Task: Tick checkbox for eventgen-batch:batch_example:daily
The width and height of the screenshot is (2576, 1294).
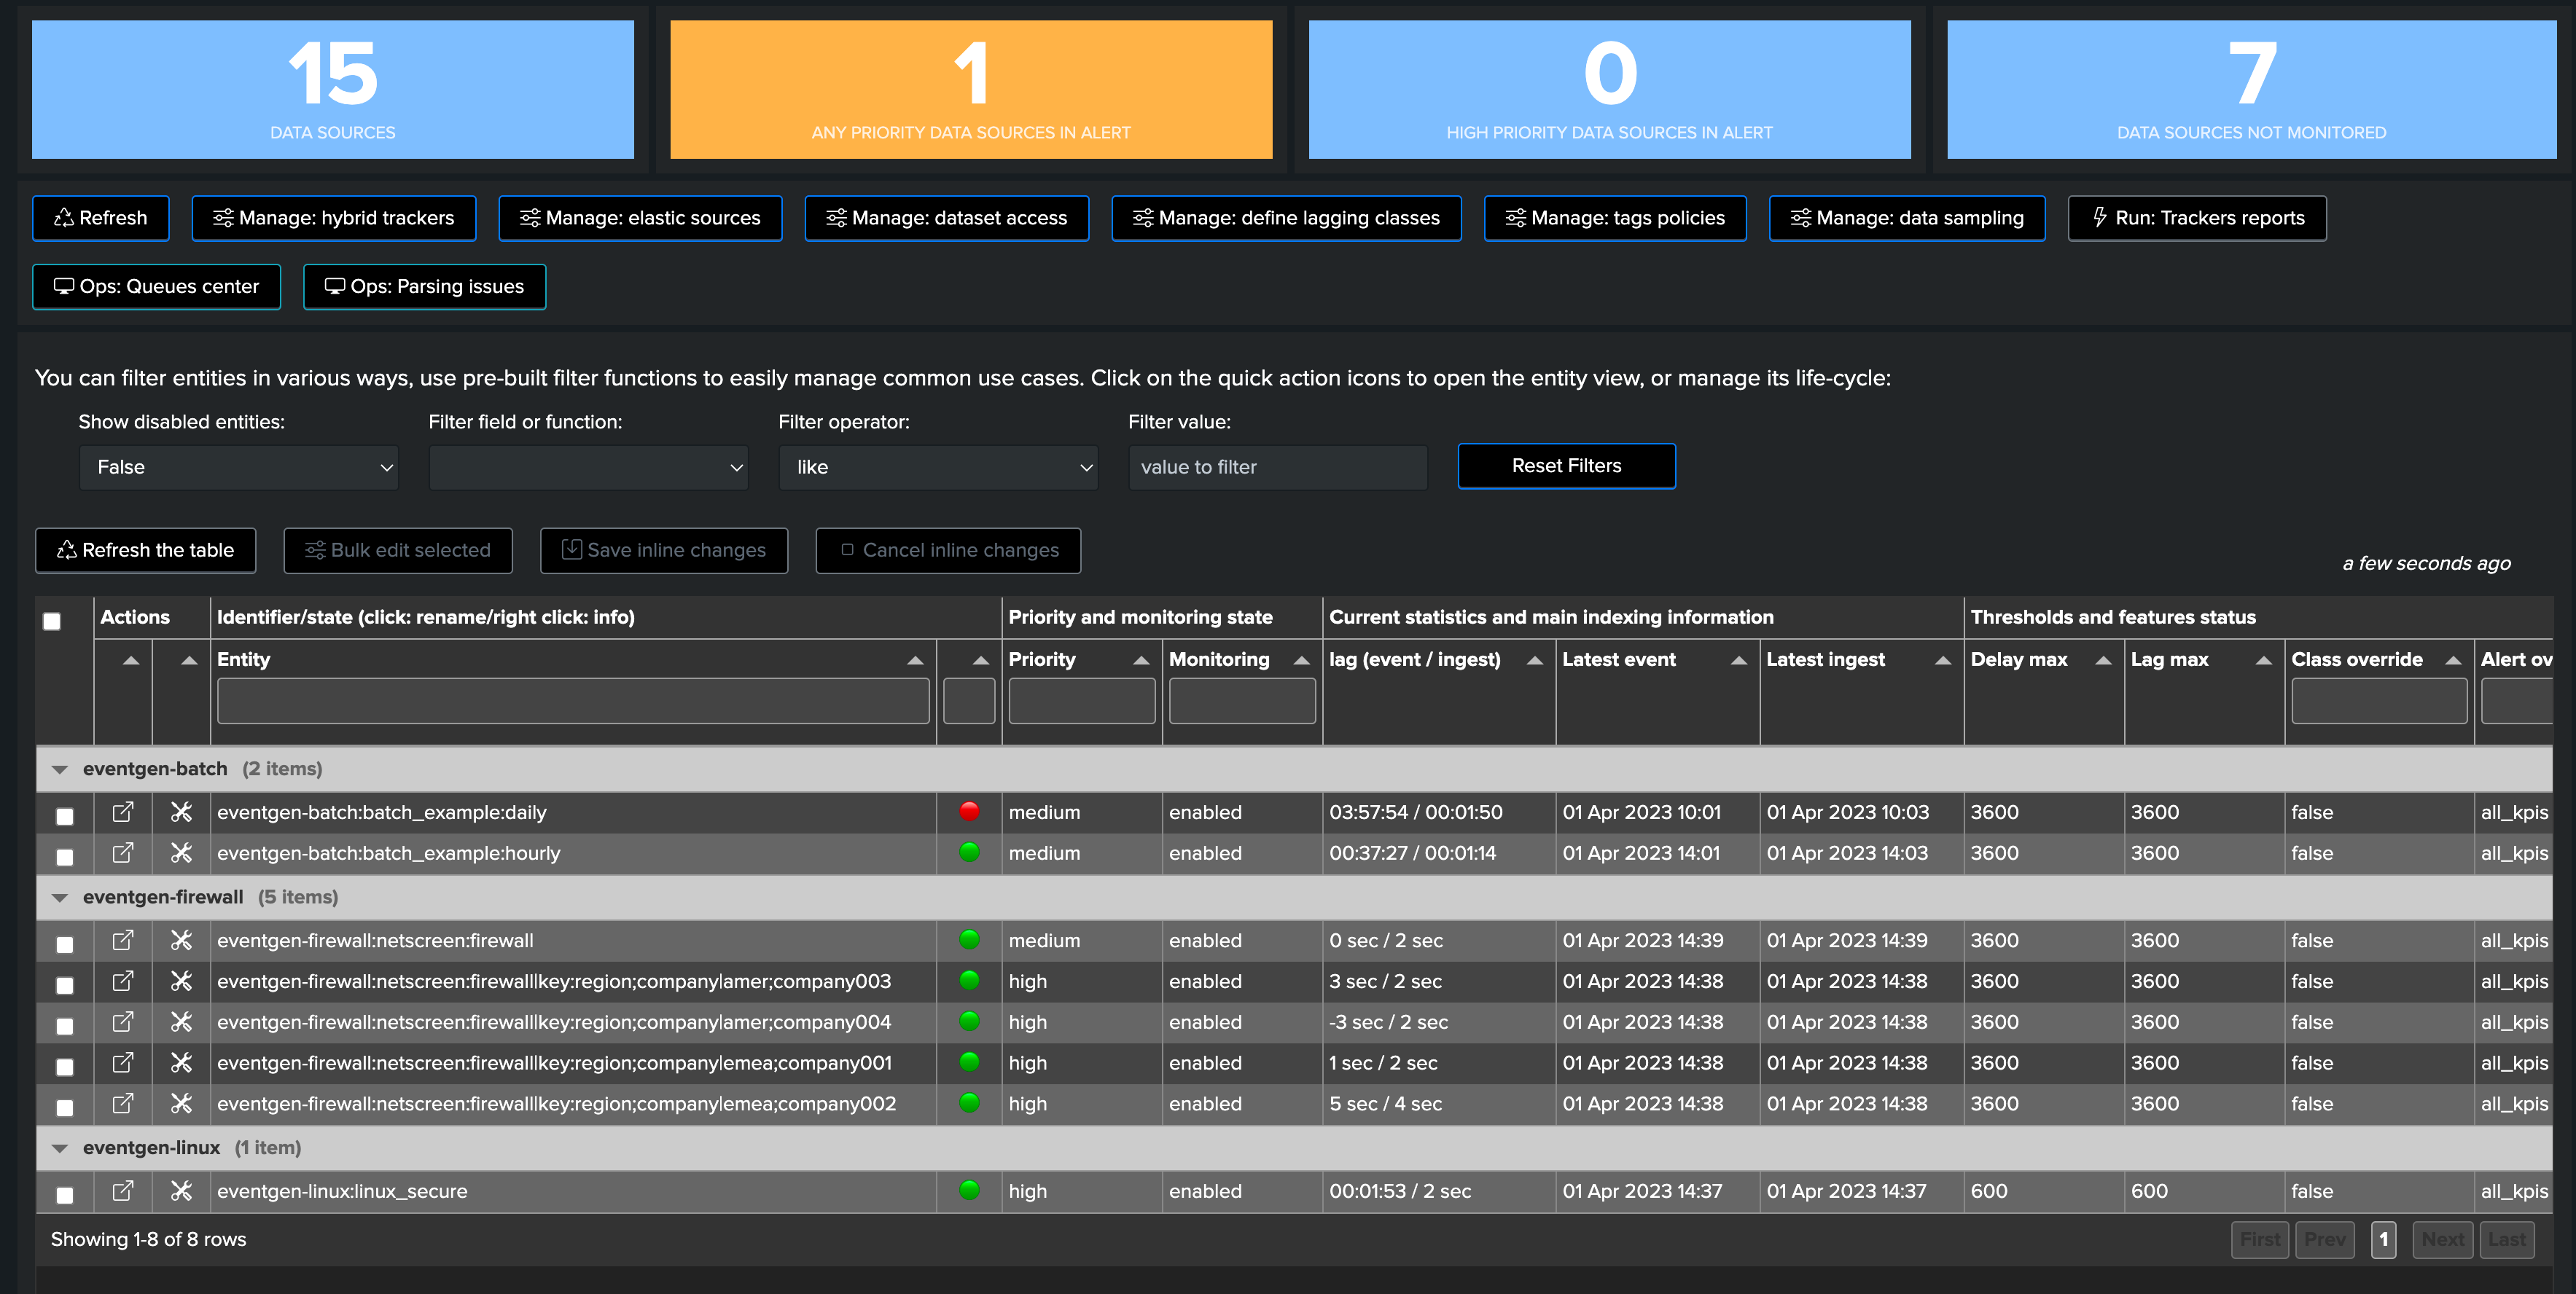Action: click(x=65, y=815)
